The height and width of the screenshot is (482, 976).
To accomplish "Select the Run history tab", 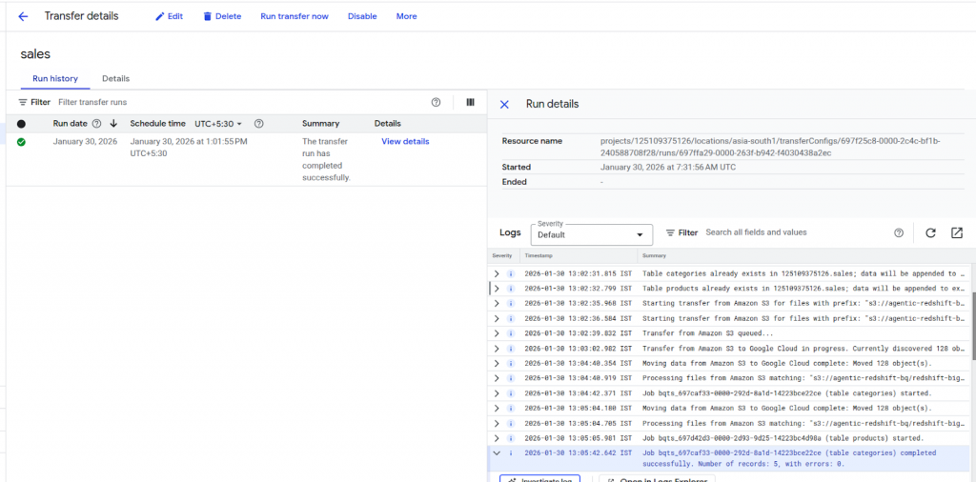I will pyautogui.click(x=55, y=78).
